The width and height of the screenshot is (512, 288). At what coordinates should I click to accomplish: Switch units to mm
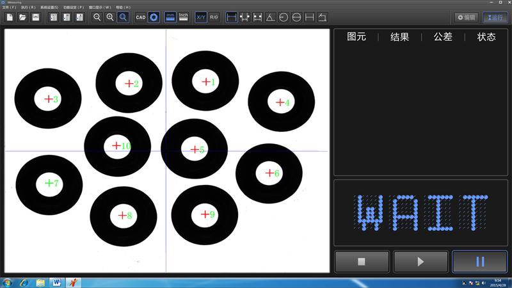(x=170, y=17)
